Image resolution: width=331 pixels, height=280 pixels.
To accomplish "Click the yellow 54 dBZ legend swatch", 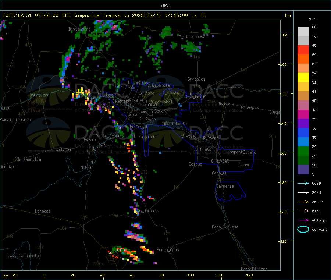I will click(303, 78).
